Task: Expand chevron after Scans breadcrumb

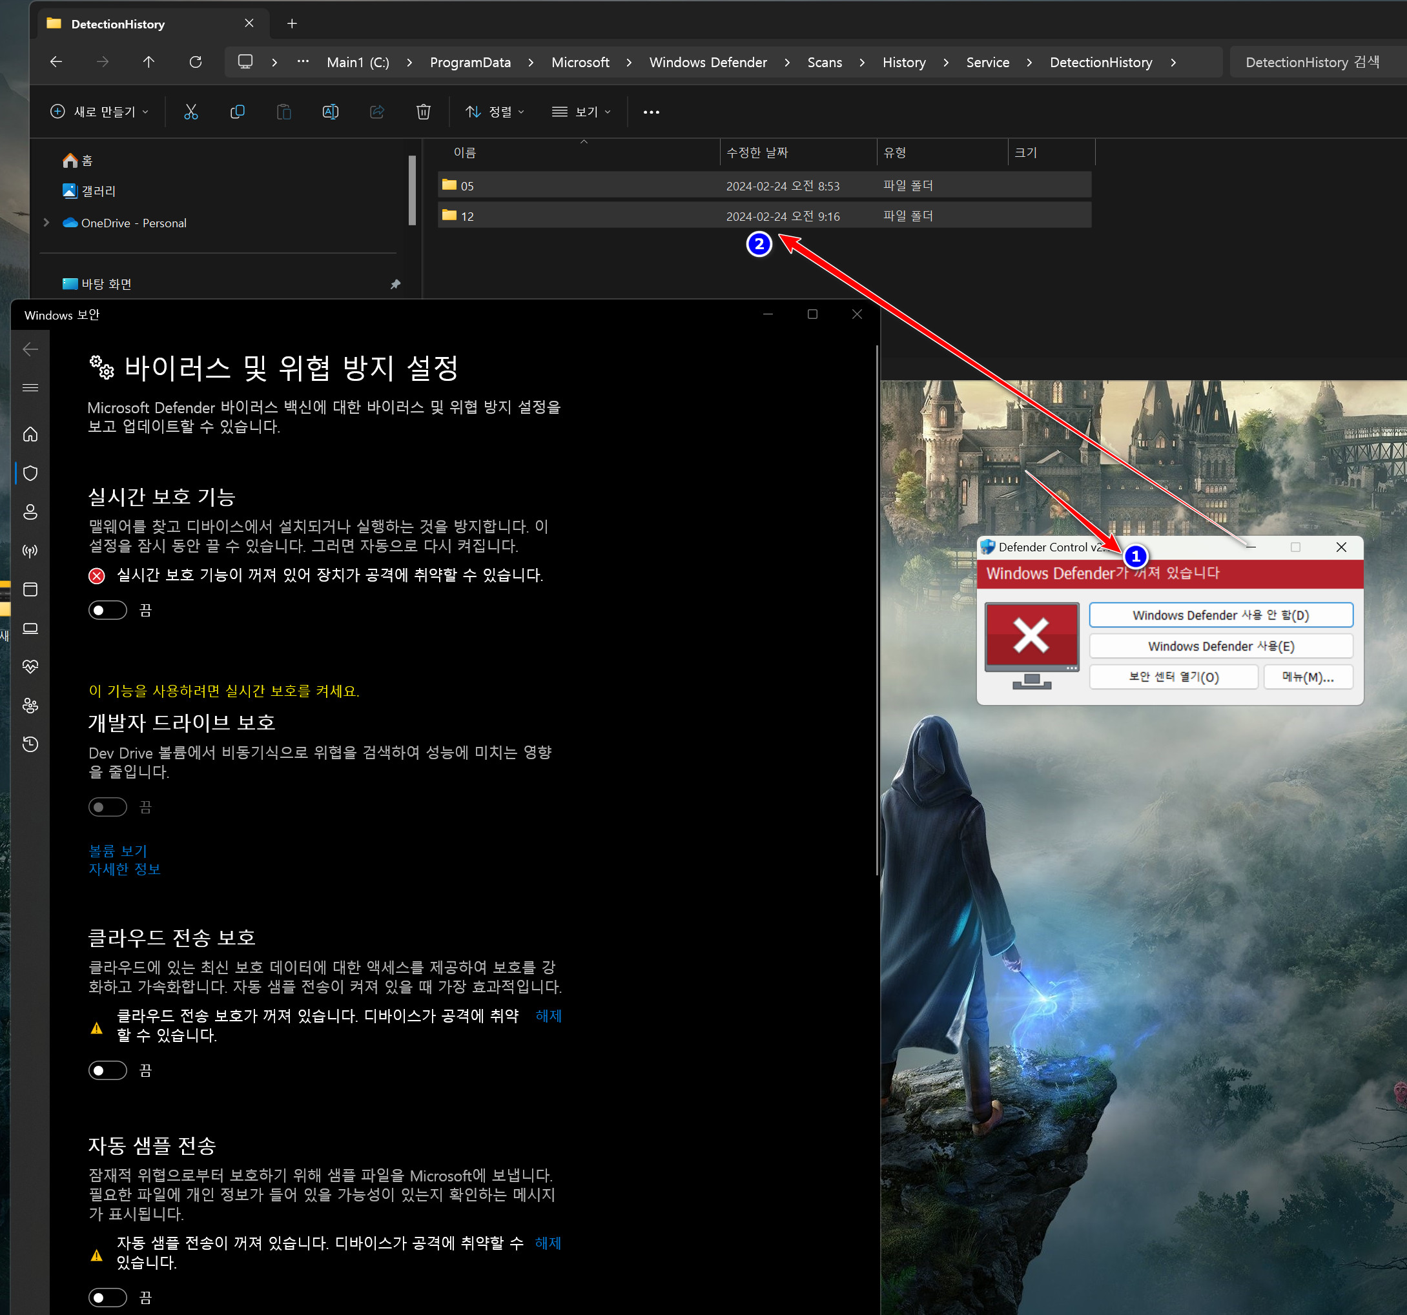Action: pyautogui.click(x=862, y=62)
